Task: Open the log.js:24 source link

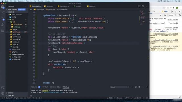Action: tap(174, 23)
